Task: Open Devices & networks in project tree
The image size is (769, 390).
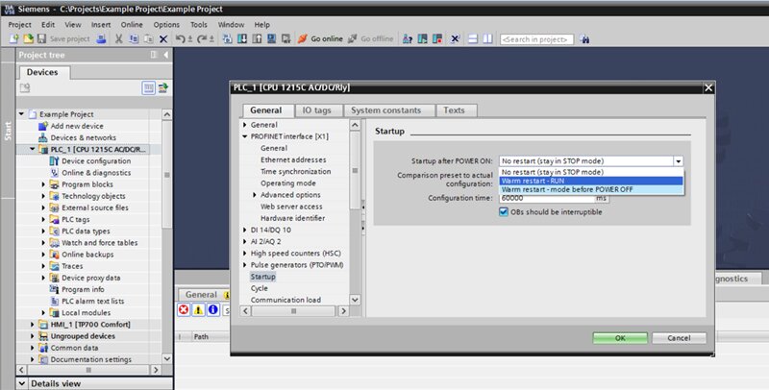Action: [x=84, y=137]
